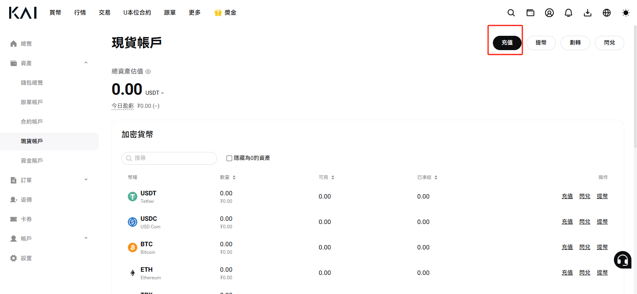This screenshot has height=294, width=637.
Task: Click 充值 link in ETH row
Action: pos(567,273)
